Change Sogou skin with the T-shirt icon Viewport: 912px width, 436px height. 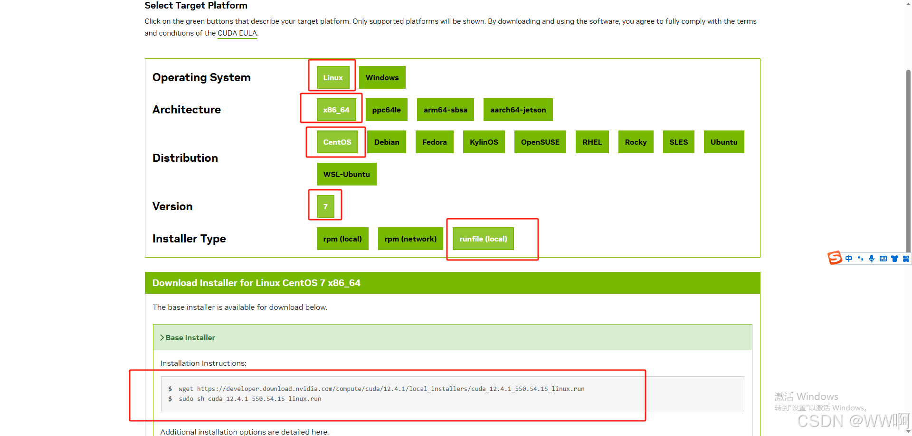pyautogui.click(x=894, y=259)
